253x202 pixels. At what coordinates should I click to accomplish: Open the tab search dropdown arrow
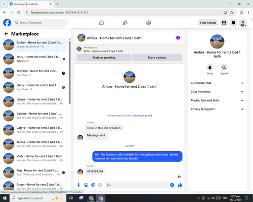pos(4,4)
